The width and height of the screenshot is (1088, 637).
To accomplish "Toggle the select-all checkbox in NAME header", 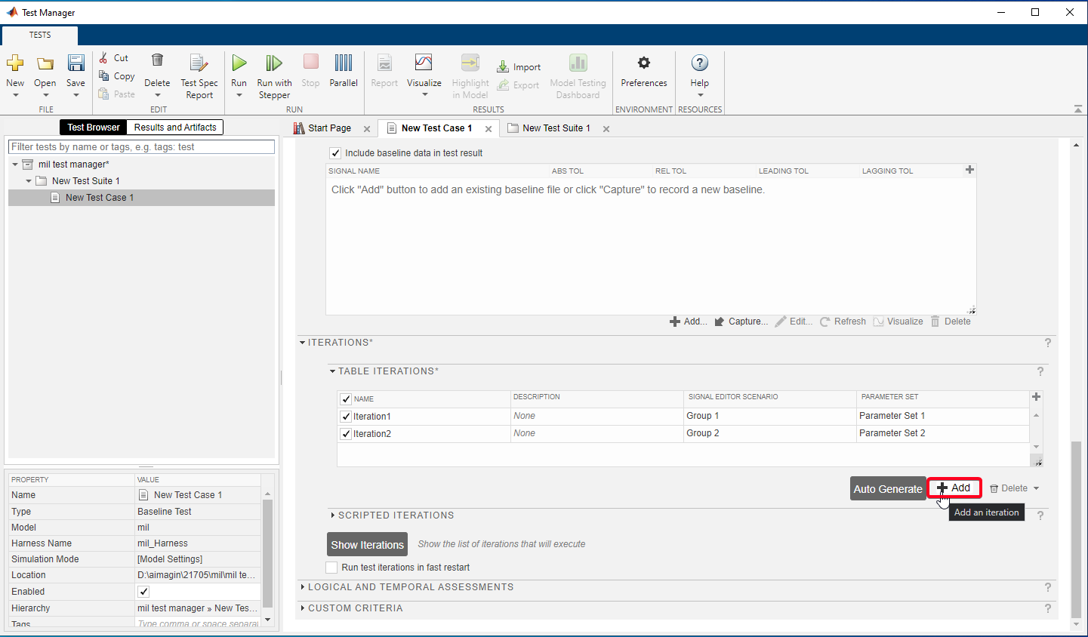I will 346,399.
